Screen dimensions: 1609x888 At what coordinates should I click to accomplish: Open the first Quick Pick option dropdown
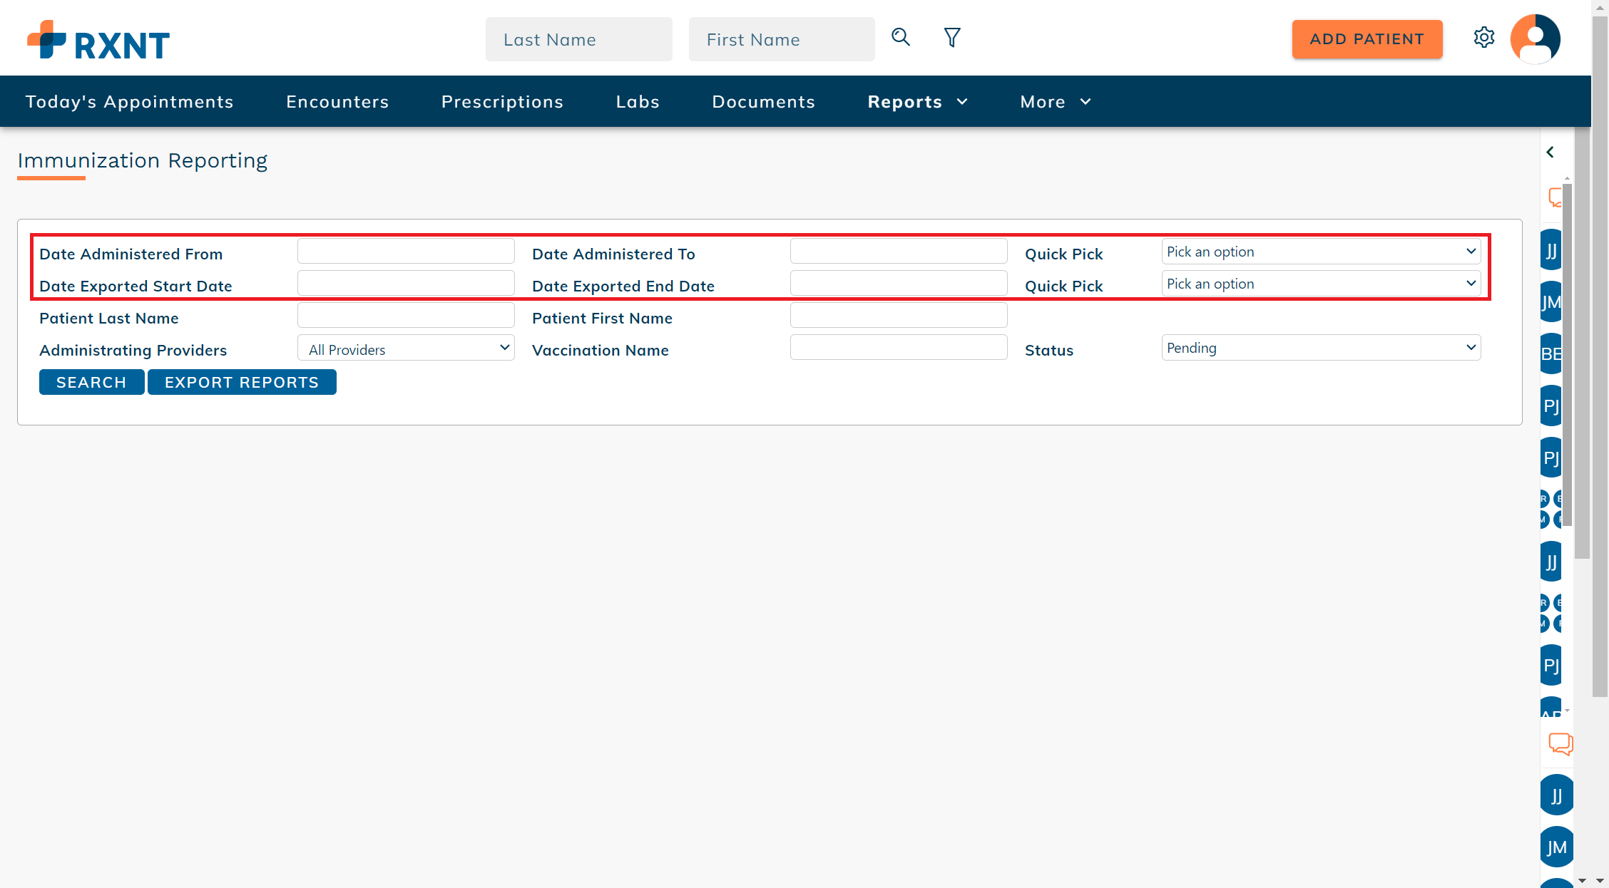click(1320, 251)
